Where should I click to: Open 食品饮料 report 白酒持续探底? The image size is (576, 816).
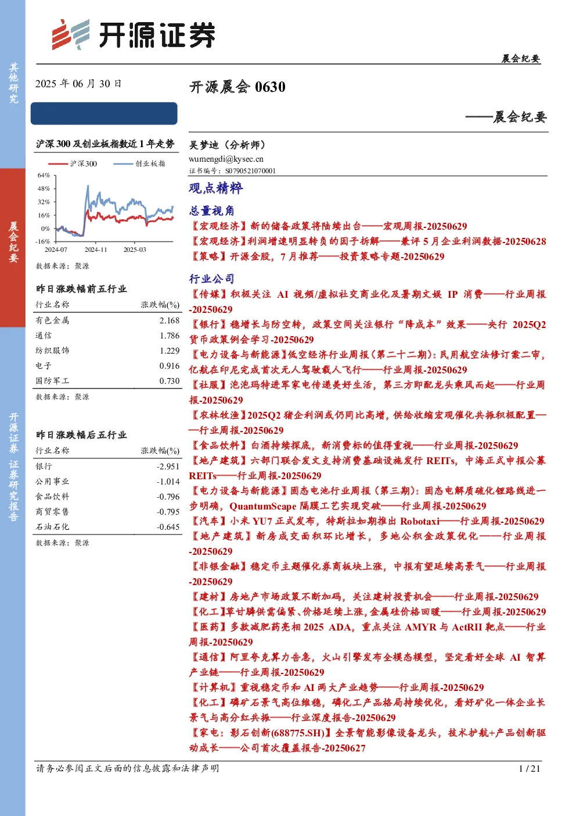coord(354,446)
